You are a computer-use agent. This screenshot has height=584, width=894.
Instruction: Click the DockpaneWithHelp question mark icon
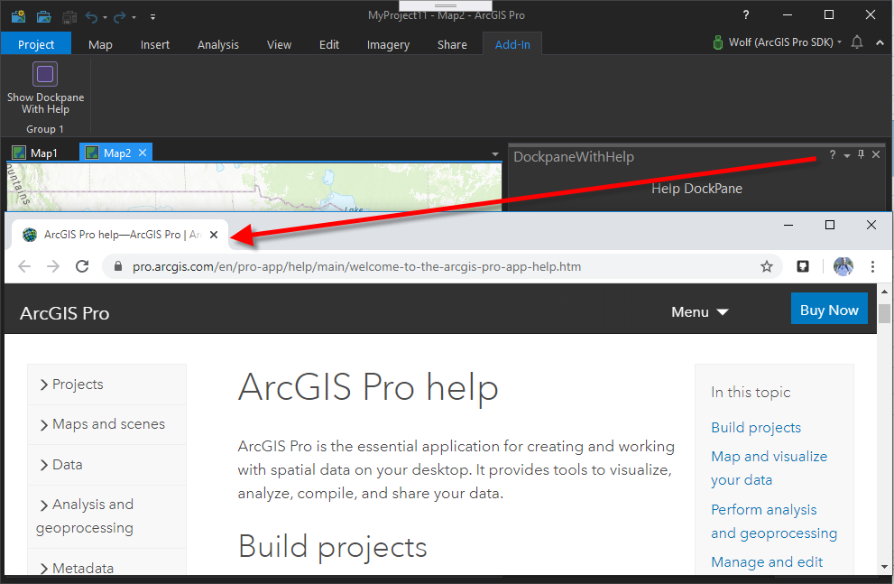click(x=832, y=154)
